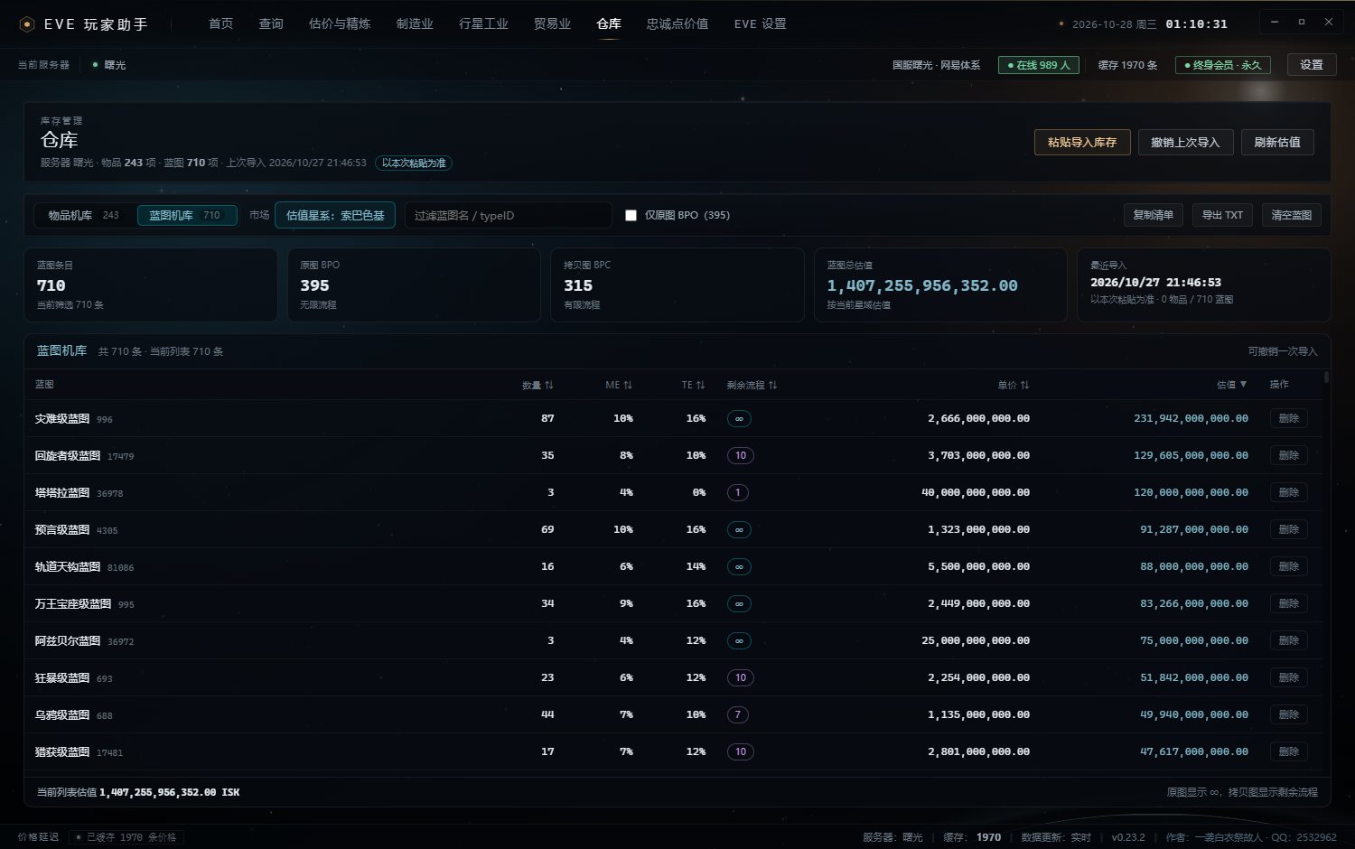Select 万王宝座级蓝图 row name
This screenshot has width=1355, height=849.
(73, 603)
